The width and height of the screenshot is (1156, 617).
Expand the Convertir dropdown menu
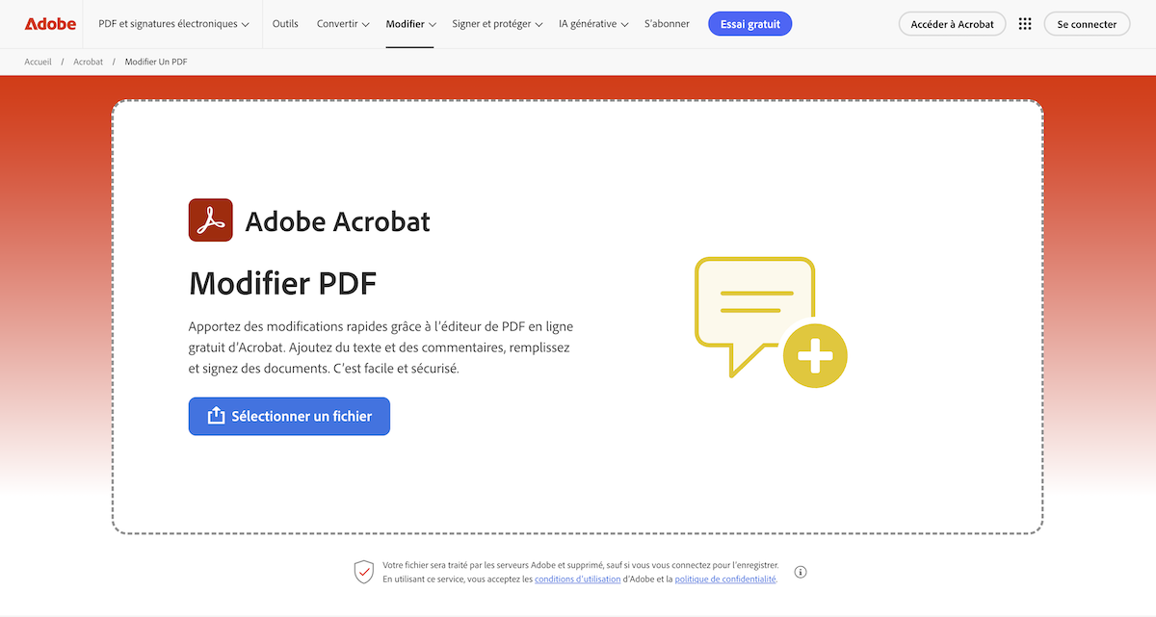(343, 24)
